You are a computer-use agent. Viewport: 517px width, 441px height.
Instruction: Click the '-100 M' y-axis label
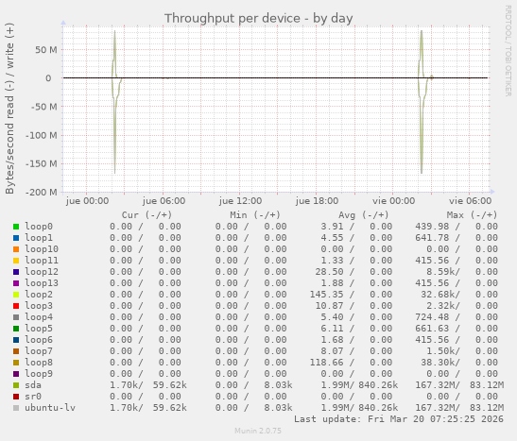42,135
